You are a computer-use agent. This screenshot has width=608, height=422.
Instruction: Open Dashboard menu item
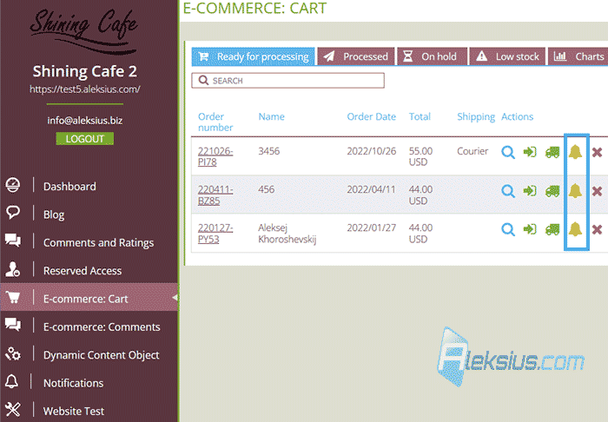[x=69, y=187]
